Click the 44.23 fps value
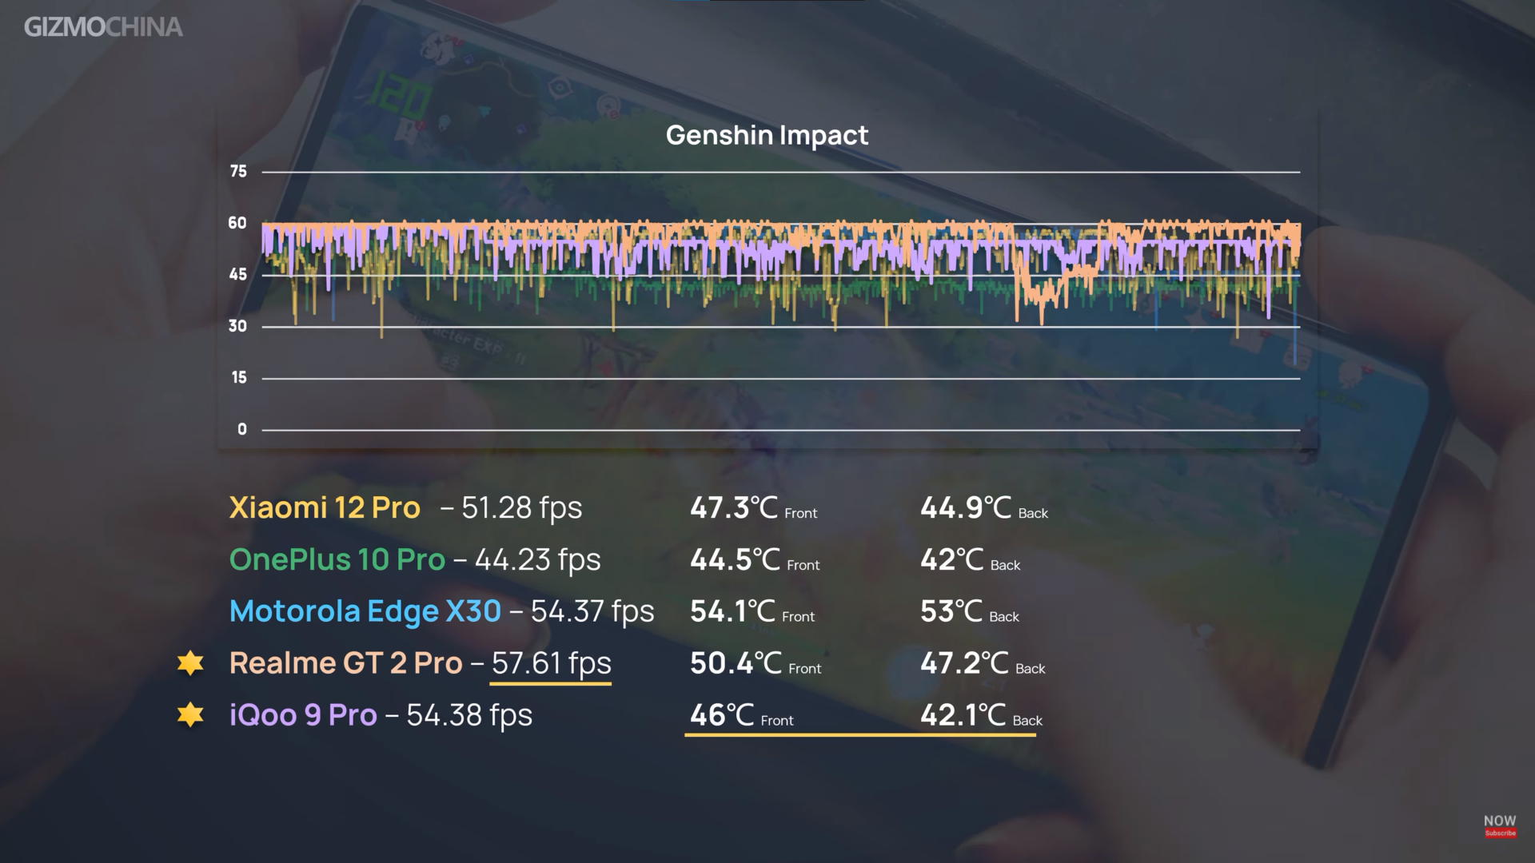Viewport: 1535px width, 863px height. coord(538,560)
